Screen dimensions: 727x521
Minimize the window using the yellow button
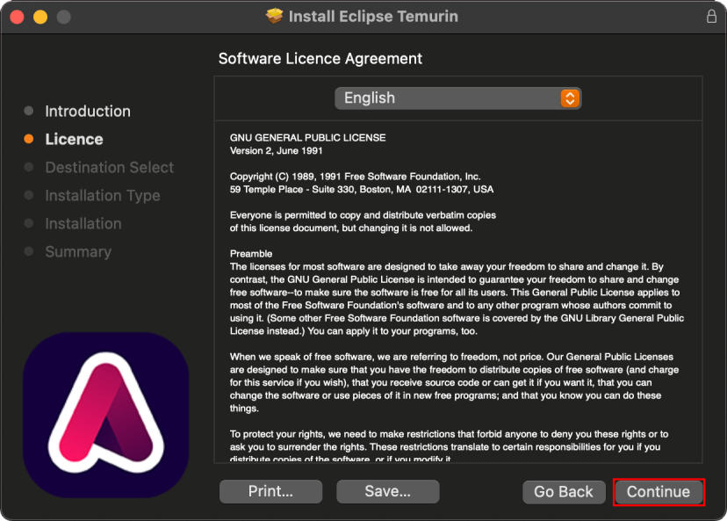point(40,17)
